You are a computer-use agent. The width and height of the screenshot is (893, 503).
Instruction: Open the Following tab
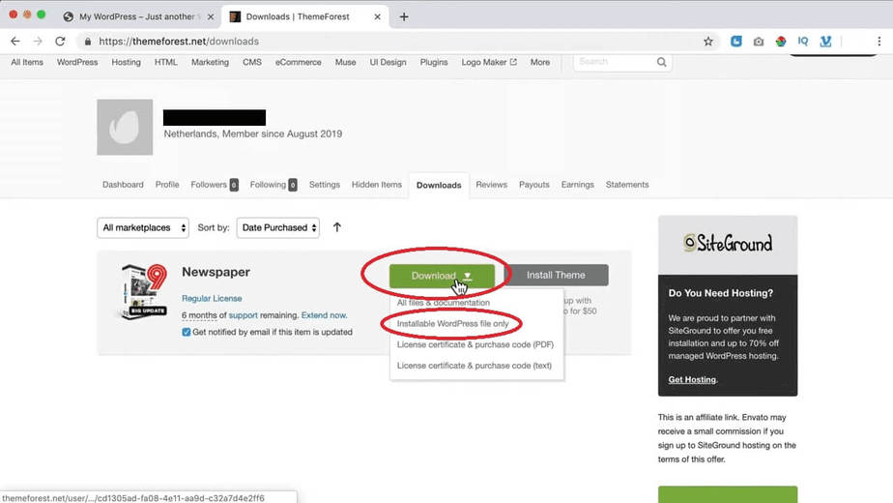click(x=274, y=185)
